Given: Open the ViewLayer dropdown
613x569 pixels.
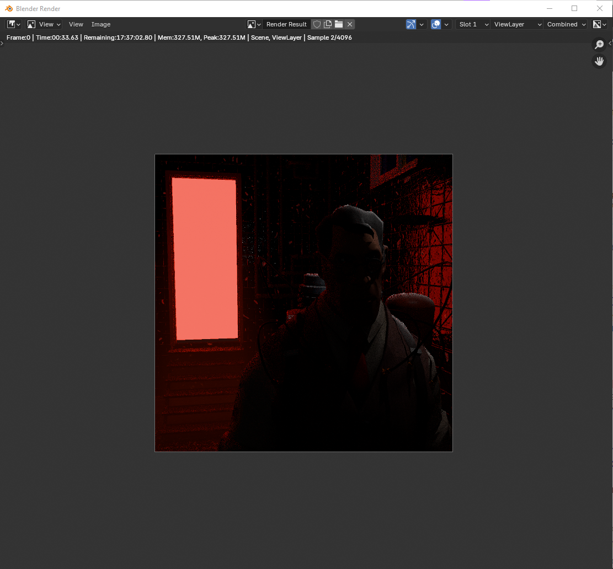Looking at the screenshot, I should [515, 24].
